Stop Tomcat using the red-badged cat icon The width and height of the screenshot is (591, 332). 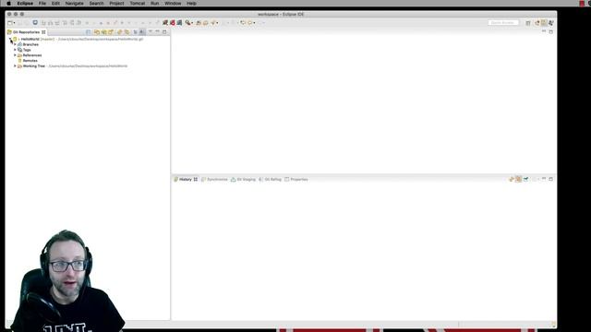click(173, 22)
